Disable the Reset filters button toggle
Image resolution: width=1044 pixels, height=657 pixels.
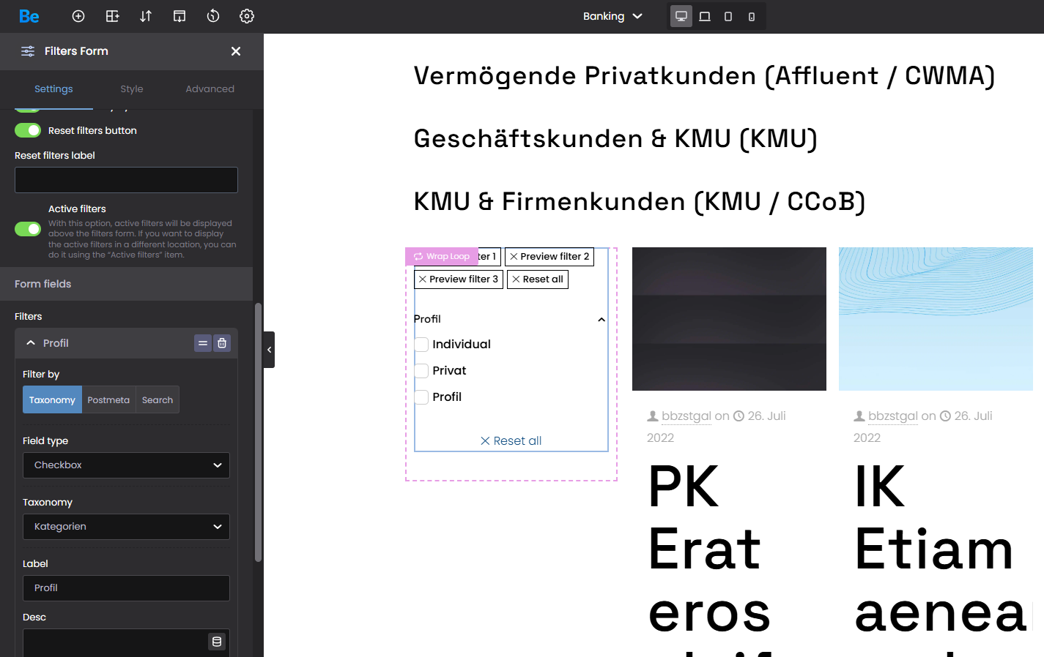tap(28, 130)
